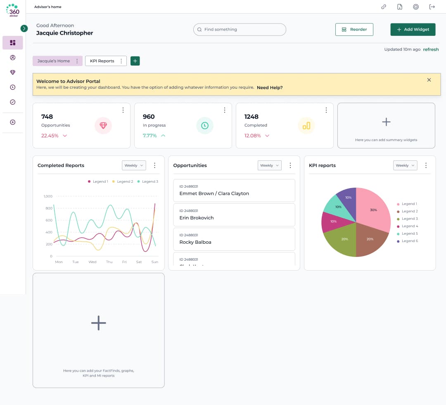The width and height of the screenshot is (446, 405).
Task: Open the clients profile icon in the sidebar
Action: (13, 58)
